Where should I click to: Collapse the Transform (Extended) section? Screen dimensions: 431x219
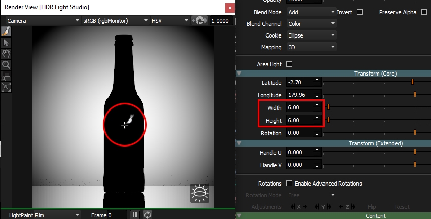click(x=239, y=143)
